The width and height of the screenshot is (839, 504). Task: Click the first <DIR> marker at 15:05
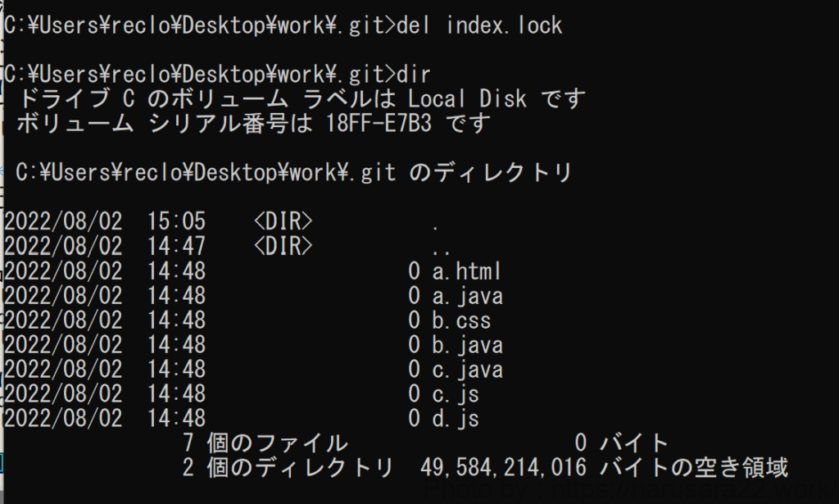(x=283, y=221)
